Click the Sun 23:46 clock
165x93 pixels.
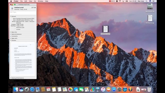(x=133, y=1)
